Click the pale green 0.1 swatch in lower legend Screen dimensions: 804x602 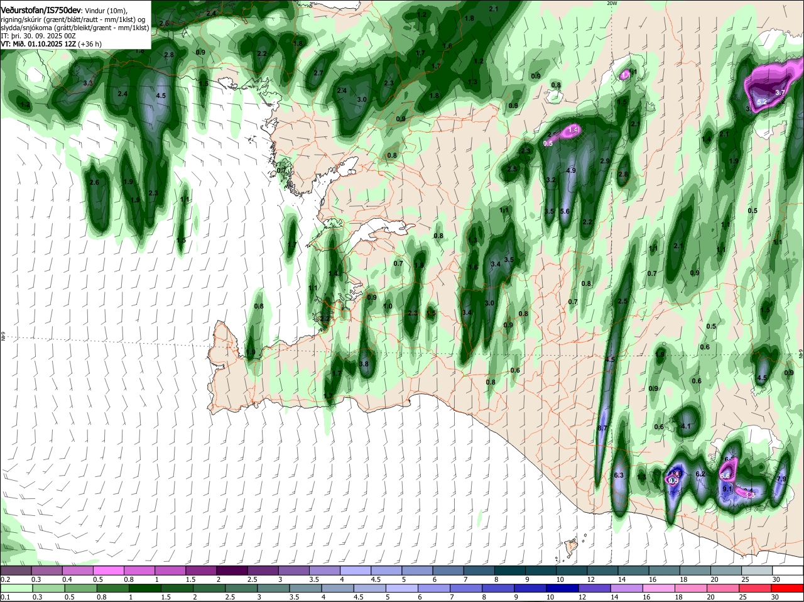(x=16, y=588)
